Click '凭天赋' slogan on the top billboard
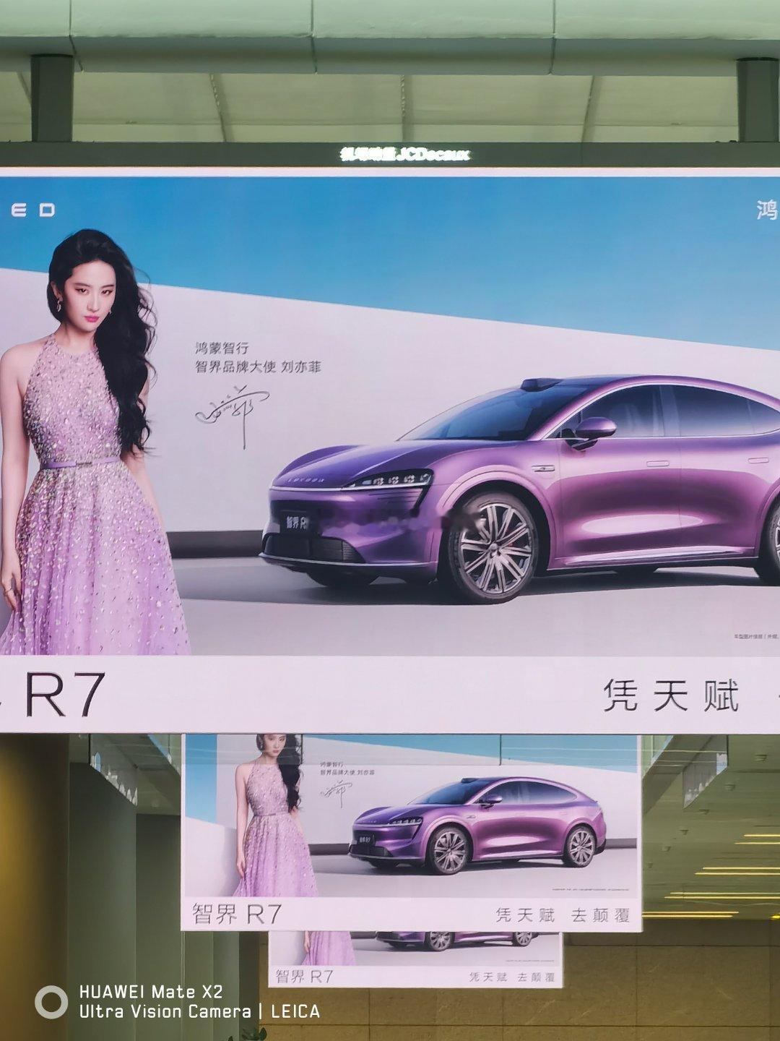780x1041 pixels. coord(671,696)
